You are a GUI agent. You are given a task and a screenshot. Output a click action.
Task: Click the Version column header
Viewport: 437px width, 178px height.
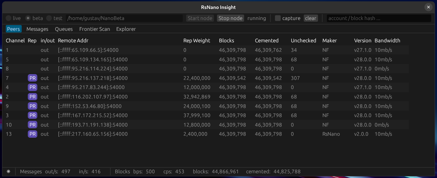click(x=363, y=41)
